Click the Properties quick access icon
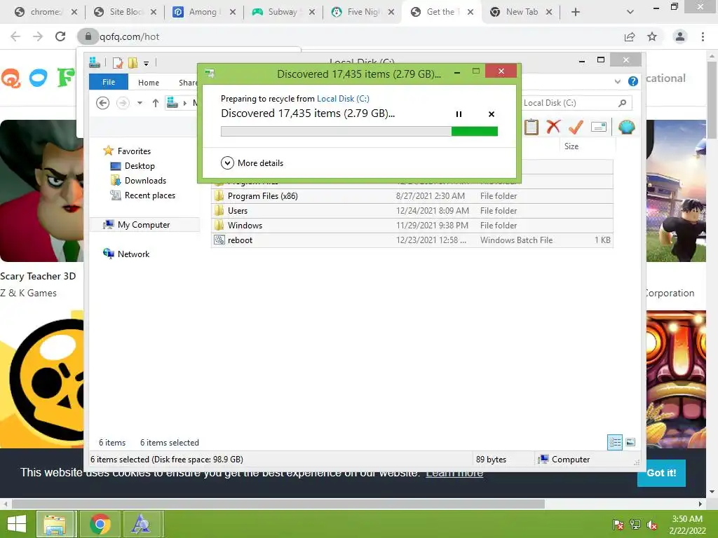This screenshot has height=538, width=718. point(118,62)
